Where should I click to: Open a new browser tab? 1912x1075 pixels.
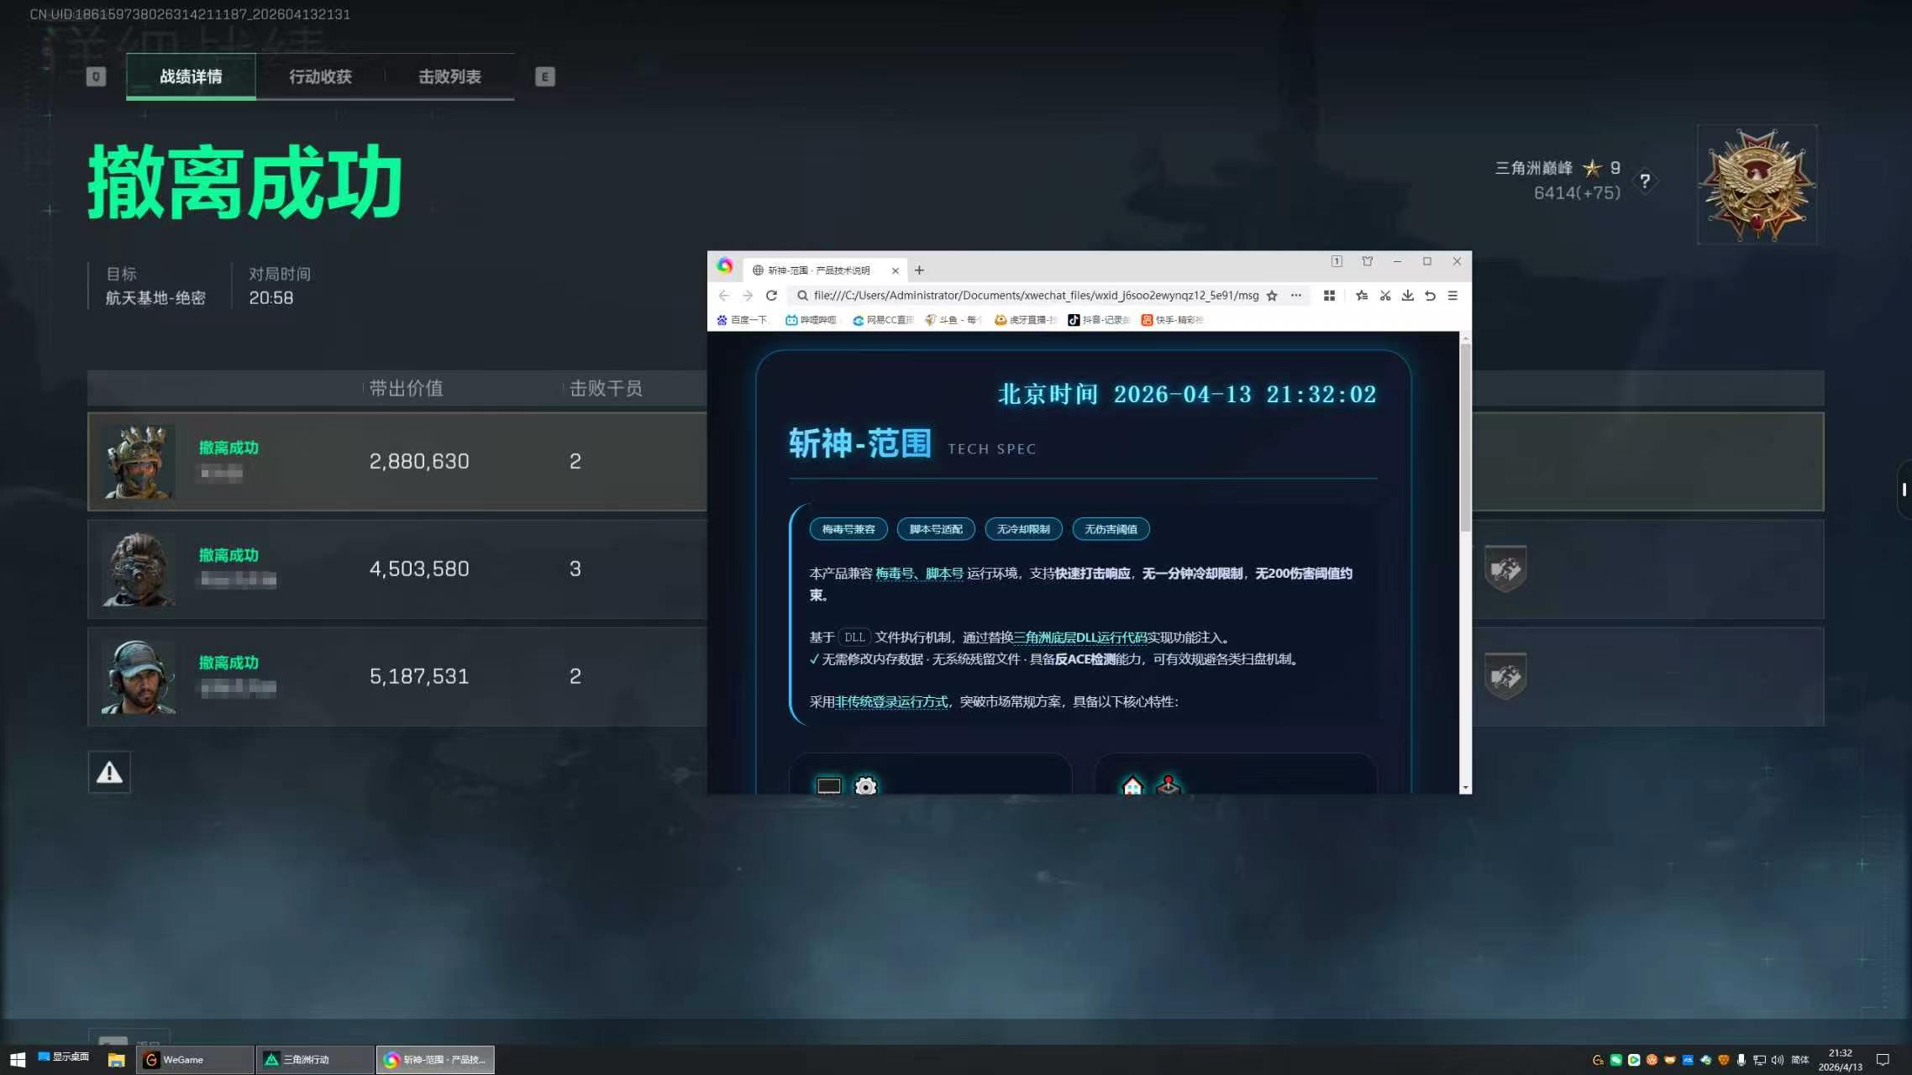(x=919, y=270)
